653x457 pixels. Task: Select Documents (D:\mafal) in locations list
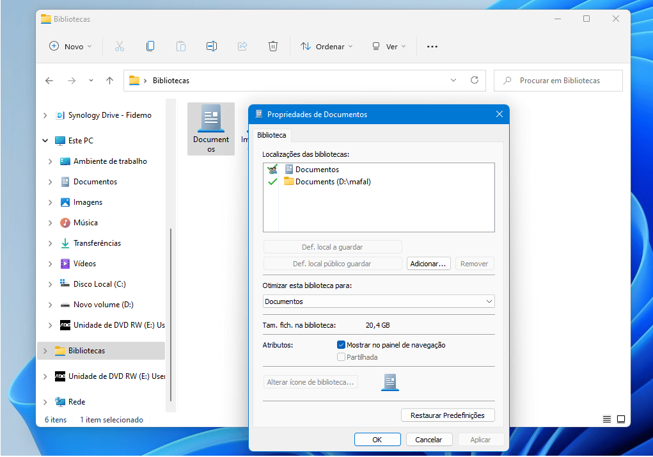pos(333,182)
